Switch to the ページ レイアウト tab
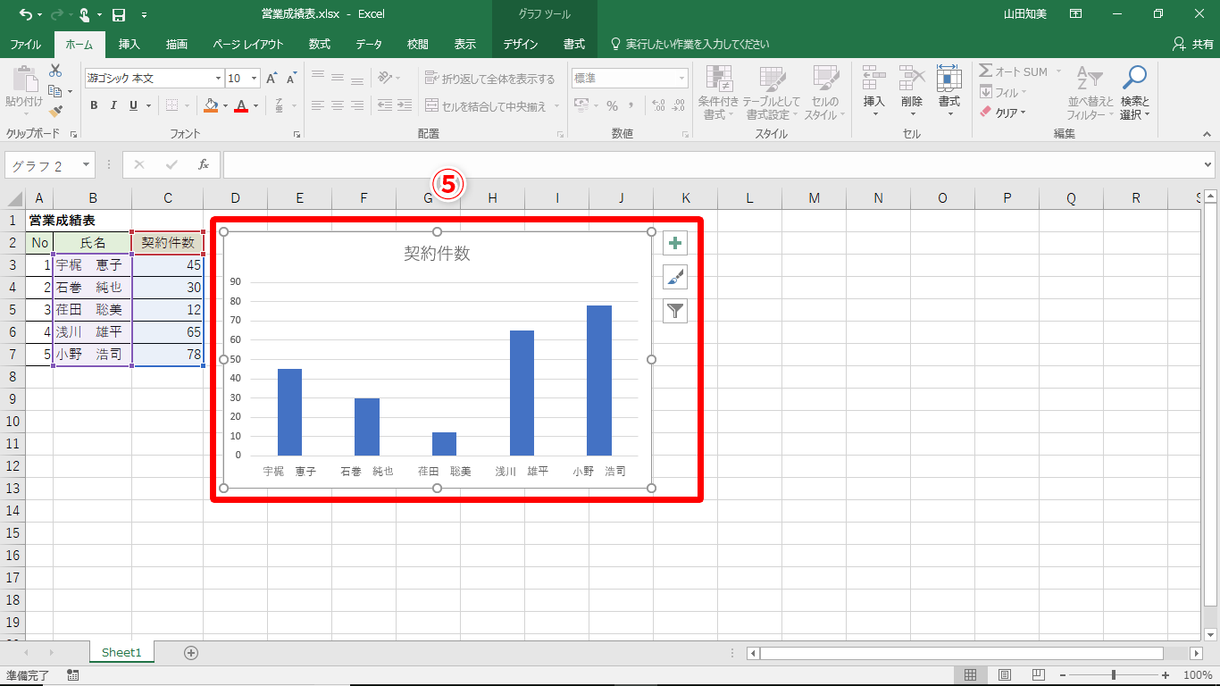 coord(248,44)
